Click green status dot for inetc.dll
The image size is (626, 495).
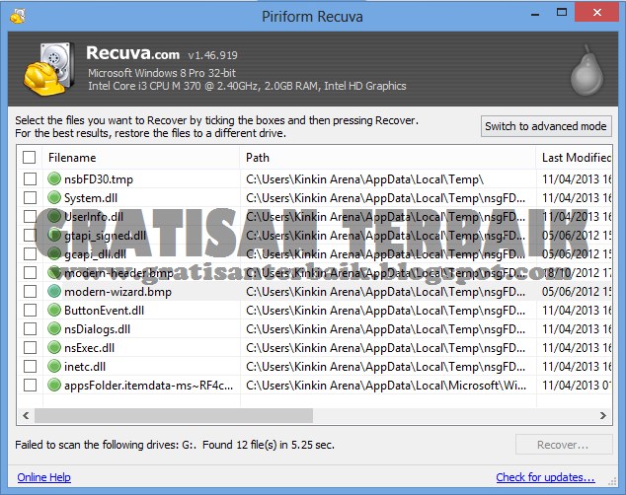54,366
